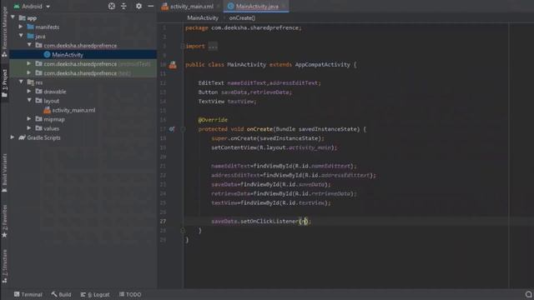Click the saveData.setOnClickListener code line
Image resolution: width=534 pixels, height=300 pixels.
point(261,222)
